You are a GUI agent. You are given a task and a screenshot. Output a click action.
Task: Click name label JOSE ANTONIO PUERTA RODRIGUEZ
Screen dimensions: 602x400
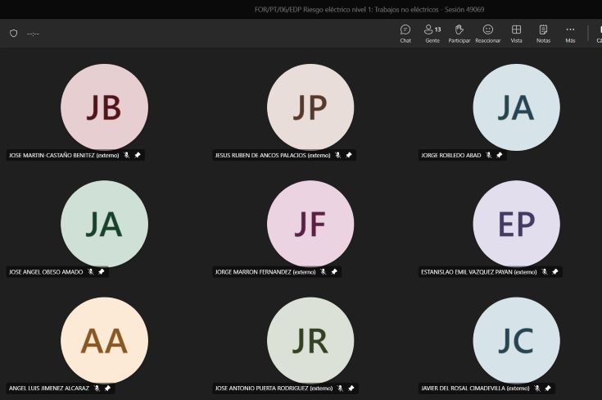point(274,388)
